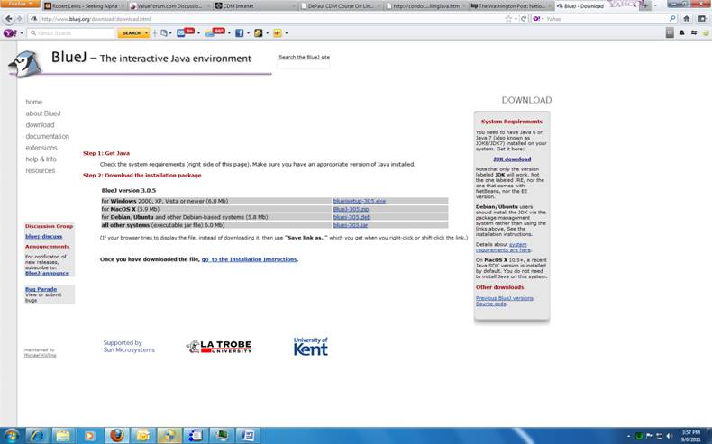Open the Word document taskbar icon
Screen dimensions: 712x444
[x=248, y=436]
